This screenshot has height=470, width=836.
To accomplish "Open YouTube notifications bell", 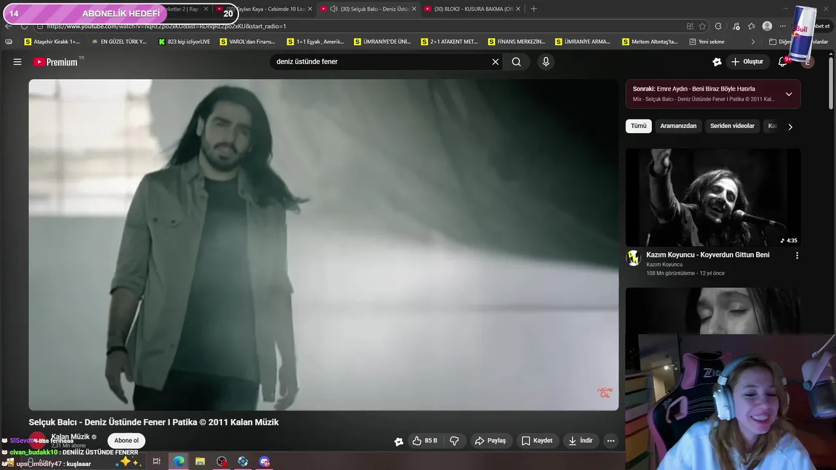I will [x=782, y=62].
